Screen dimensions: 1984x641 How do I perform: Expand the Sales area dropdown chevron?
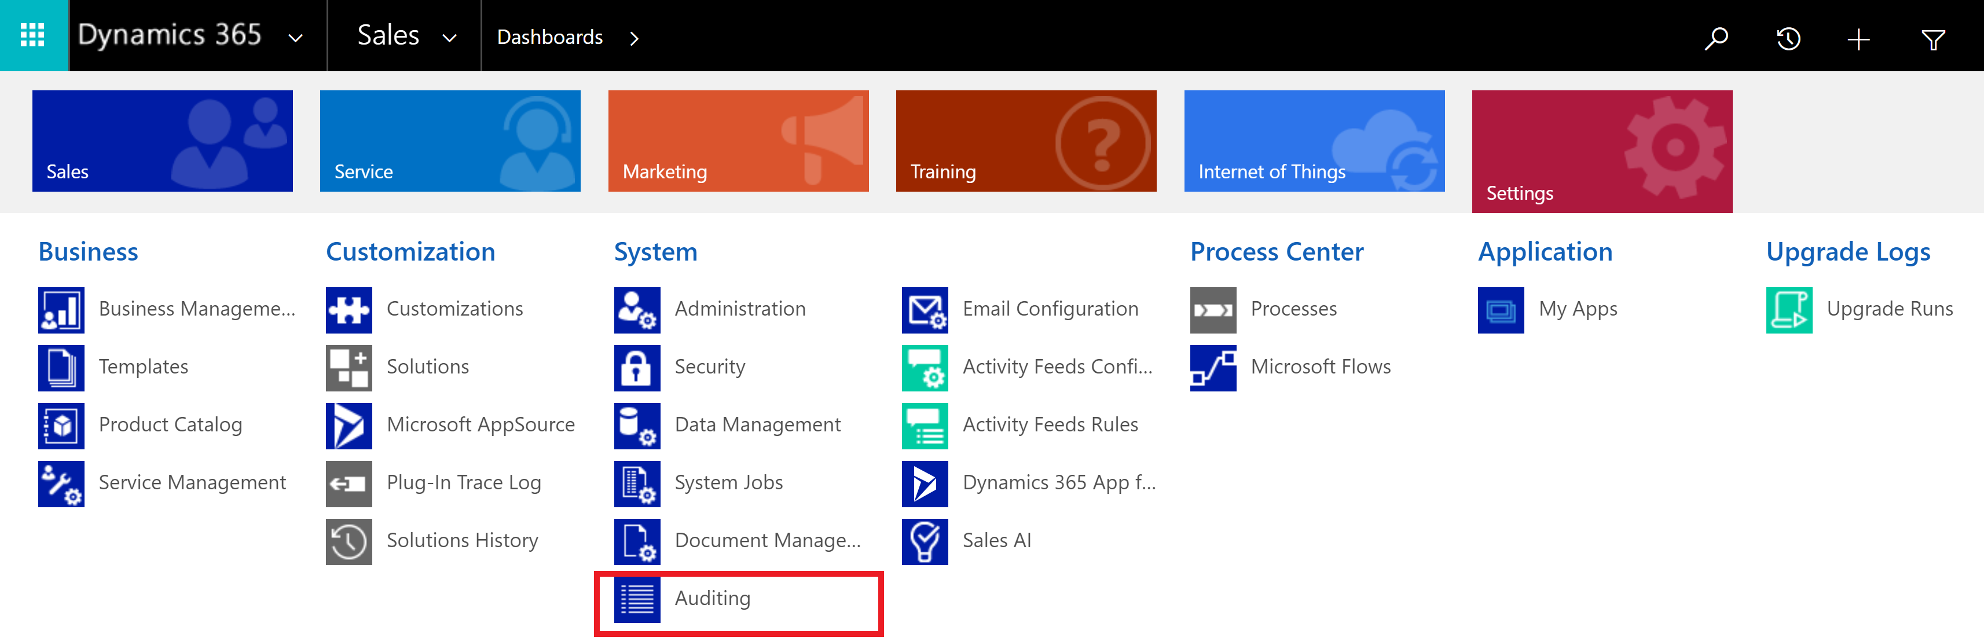tap(450, 38)
